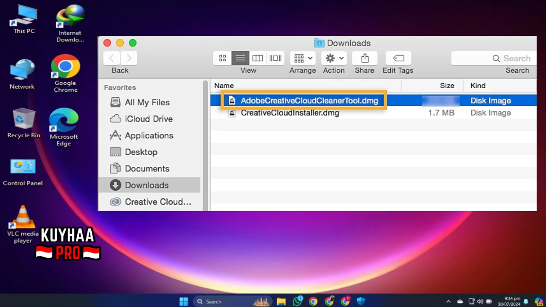The height and width of the screenshot is (307, 546).
Task: Open File Explorer from the taskbar
Action: pos(281,301)
